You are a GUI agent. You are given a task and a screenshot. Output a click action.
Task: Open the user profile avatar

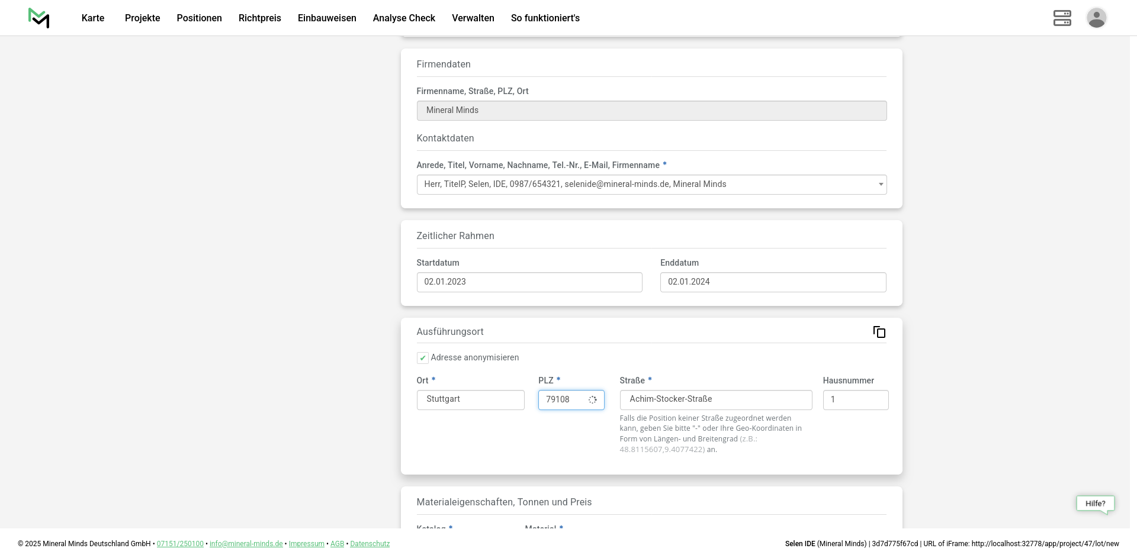pos(1096,18)
